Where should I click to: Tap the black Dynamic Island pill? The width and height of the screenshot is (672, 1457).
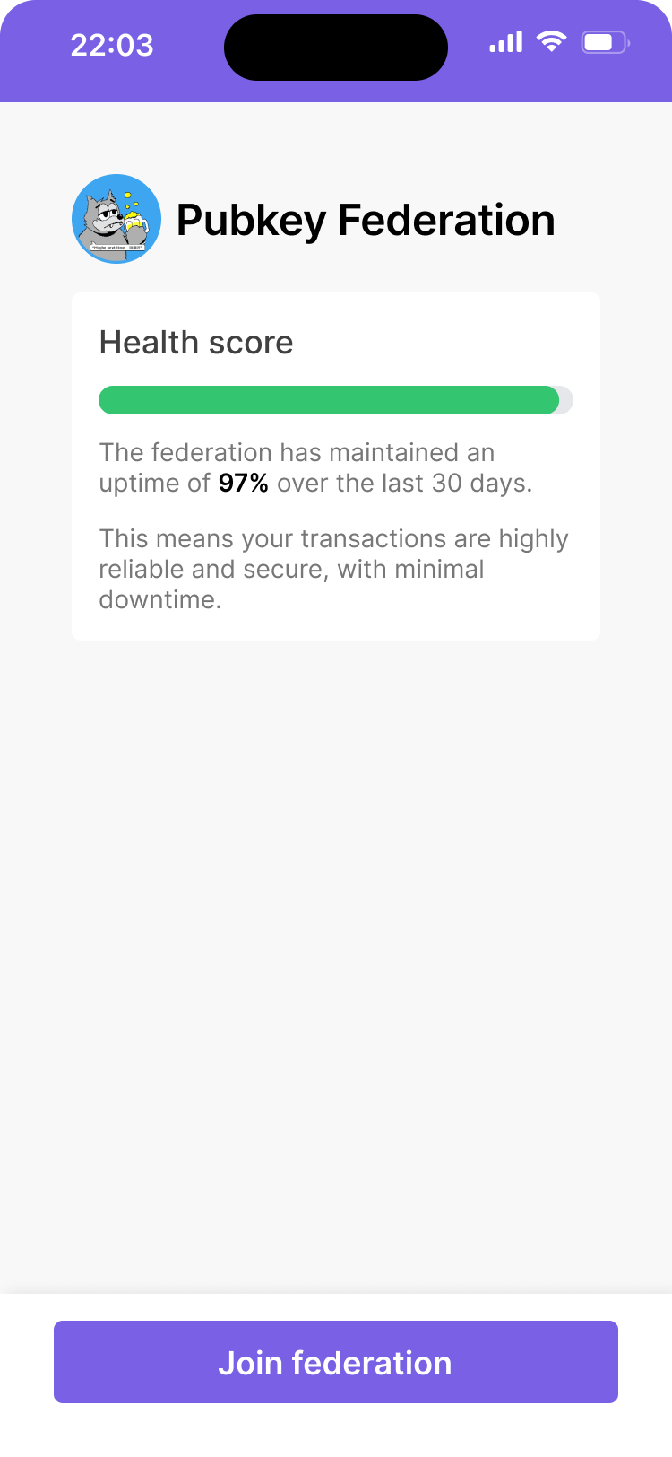pyautogui.click(x=336, y=48)
